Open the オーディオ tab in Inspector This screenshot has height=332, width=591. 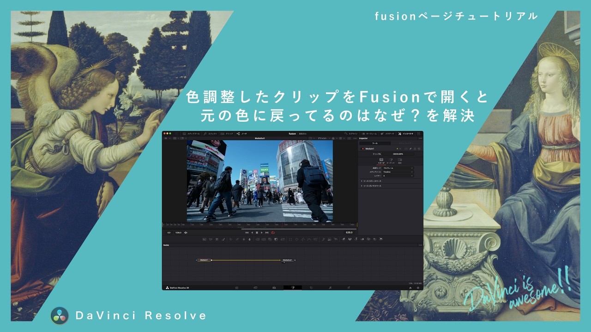(x=391, y=161)
